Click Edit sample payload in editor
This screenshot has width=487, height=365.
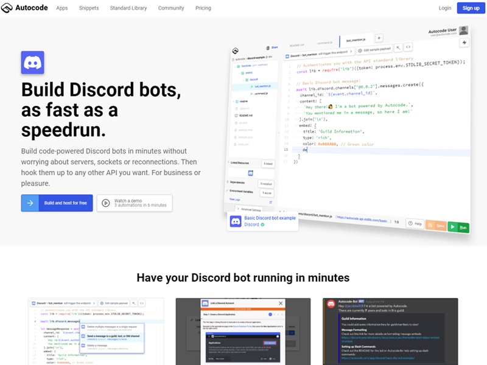(374, 49)
